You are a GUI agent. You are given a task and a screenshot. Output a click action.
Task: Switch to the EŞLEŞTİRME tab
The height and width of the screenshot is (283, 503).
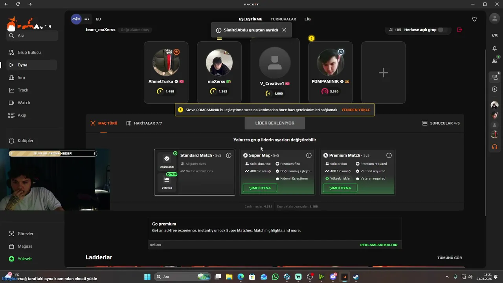point(250,19)
